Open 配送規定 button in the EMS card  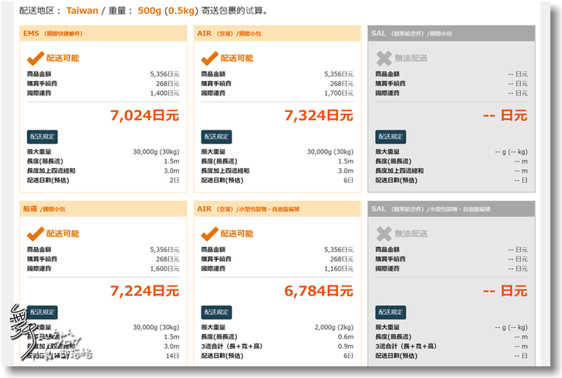(42, 137)
